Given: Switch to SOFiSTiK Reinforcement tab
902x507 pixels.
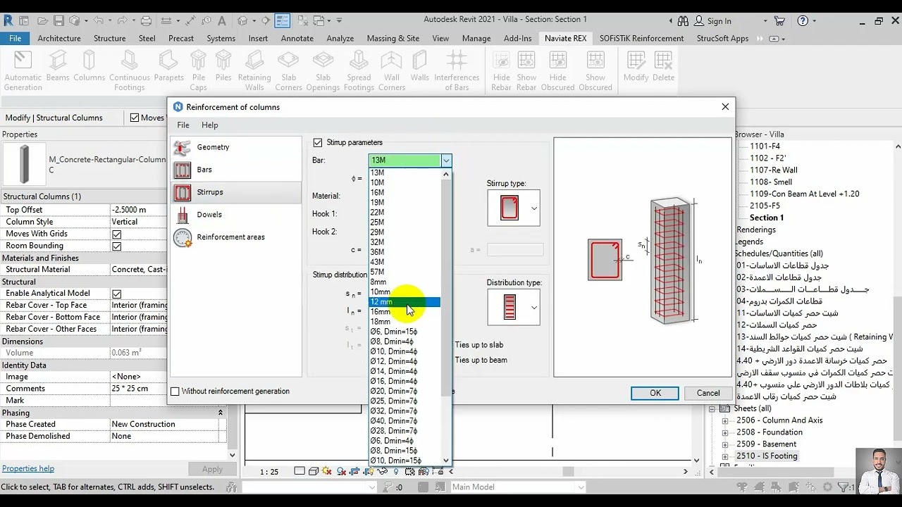Looking at the screenshot, I should click(642, 39).
